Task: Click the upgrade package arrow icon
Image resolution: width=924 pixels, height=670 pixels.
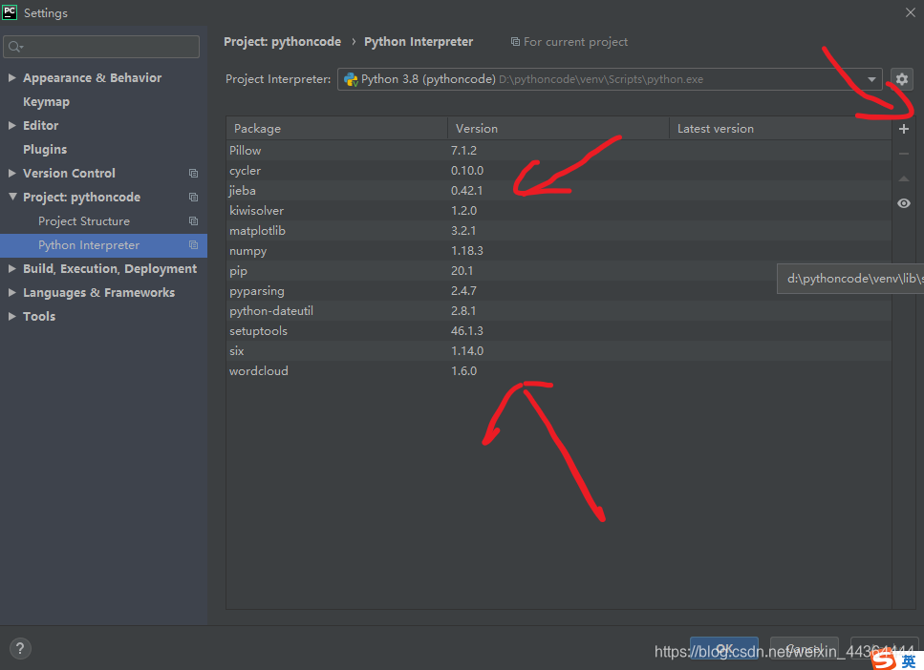Action: tap(904, 178)
